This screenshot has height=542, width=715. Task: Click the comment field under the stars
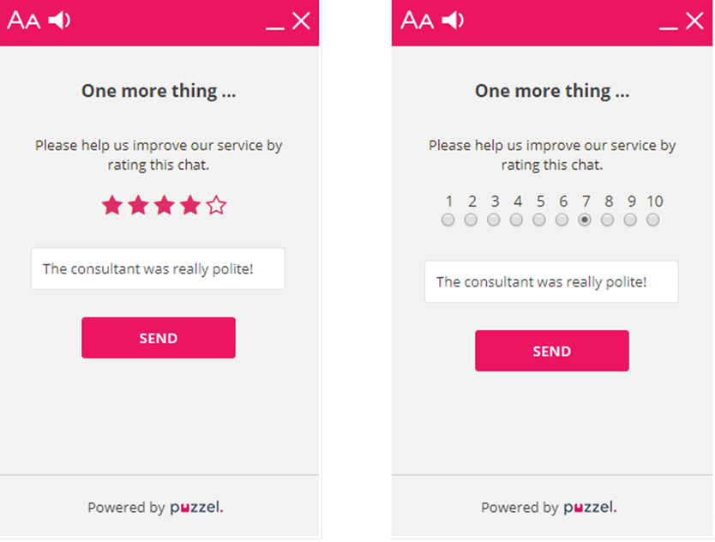coord(159,269)
